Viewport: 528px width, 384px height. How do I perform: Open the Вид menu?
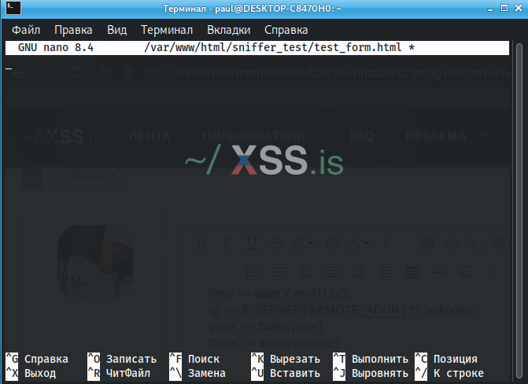(x=116, y=30)
